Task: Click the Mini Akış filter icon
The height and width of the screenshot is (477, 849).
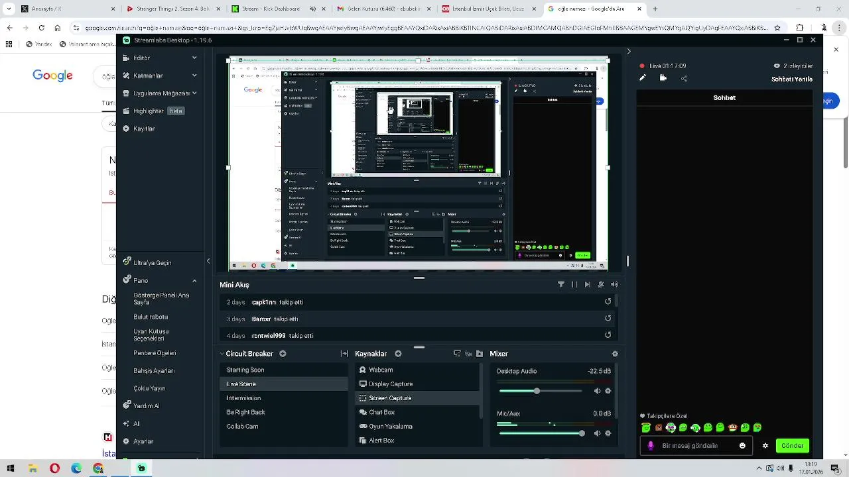Action: coord(561,284)
